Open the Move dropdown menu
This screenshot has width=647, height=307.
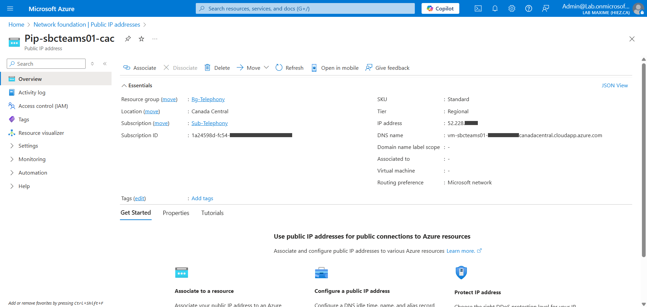coord(253,68)
